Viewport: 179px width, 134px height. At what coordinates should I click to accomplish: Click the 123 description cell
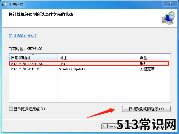pyautogui.click(x=62, y=64)
